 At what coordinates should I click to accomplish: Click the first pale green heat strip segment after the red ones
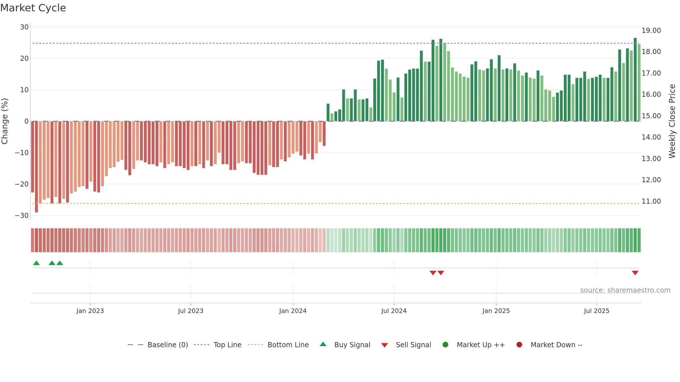coord(328,240)
